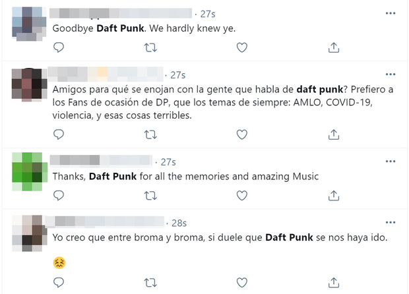Open more options on "Thanks, Daft Punk" tweet

pyautogui.click(x=391, y=162)
